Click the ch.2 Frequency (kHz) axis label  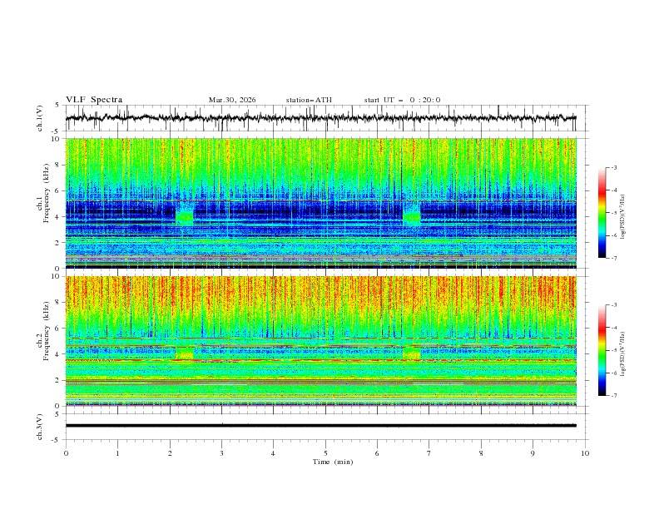point(44,331)
